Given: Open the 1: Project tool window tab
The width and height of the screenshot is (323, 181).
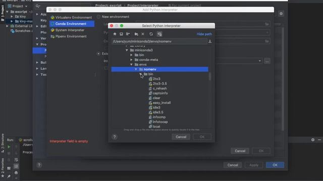Looking at the screenshot, I should coord(3,13).
